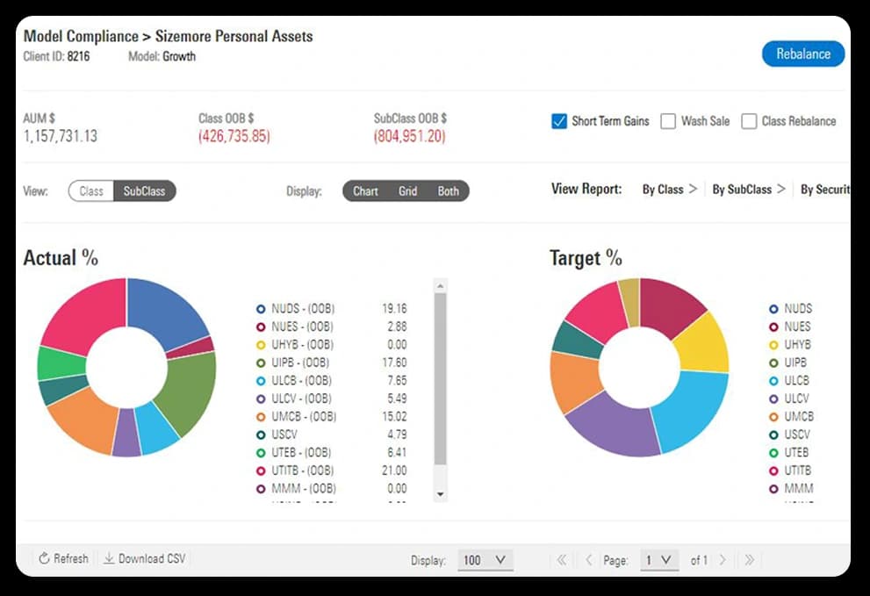Go to the last page

tap(749, 560)
